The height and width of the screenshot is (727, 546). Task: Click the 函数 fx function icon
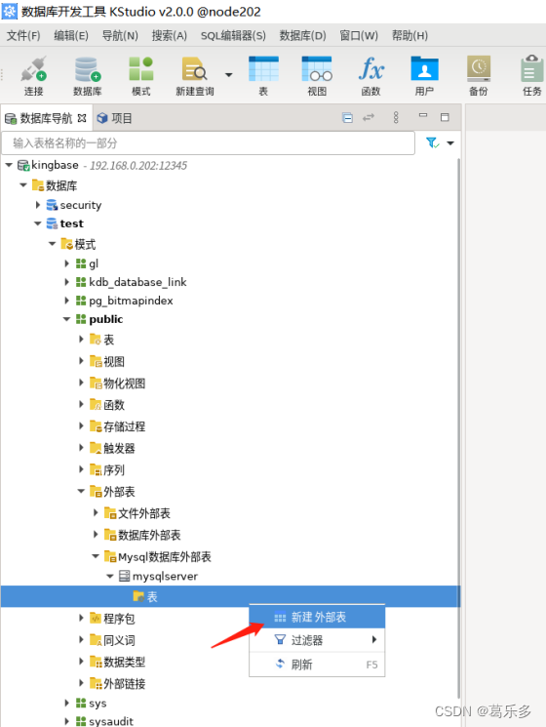pyautogui.click(x=370, y=76)
